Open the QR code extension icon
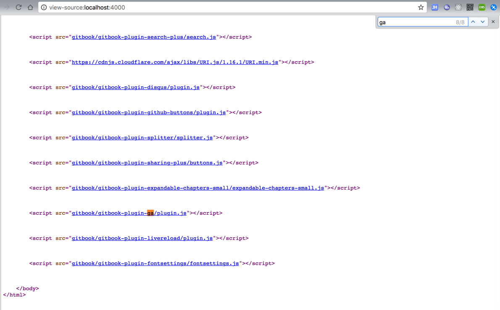 coord(470,7)
